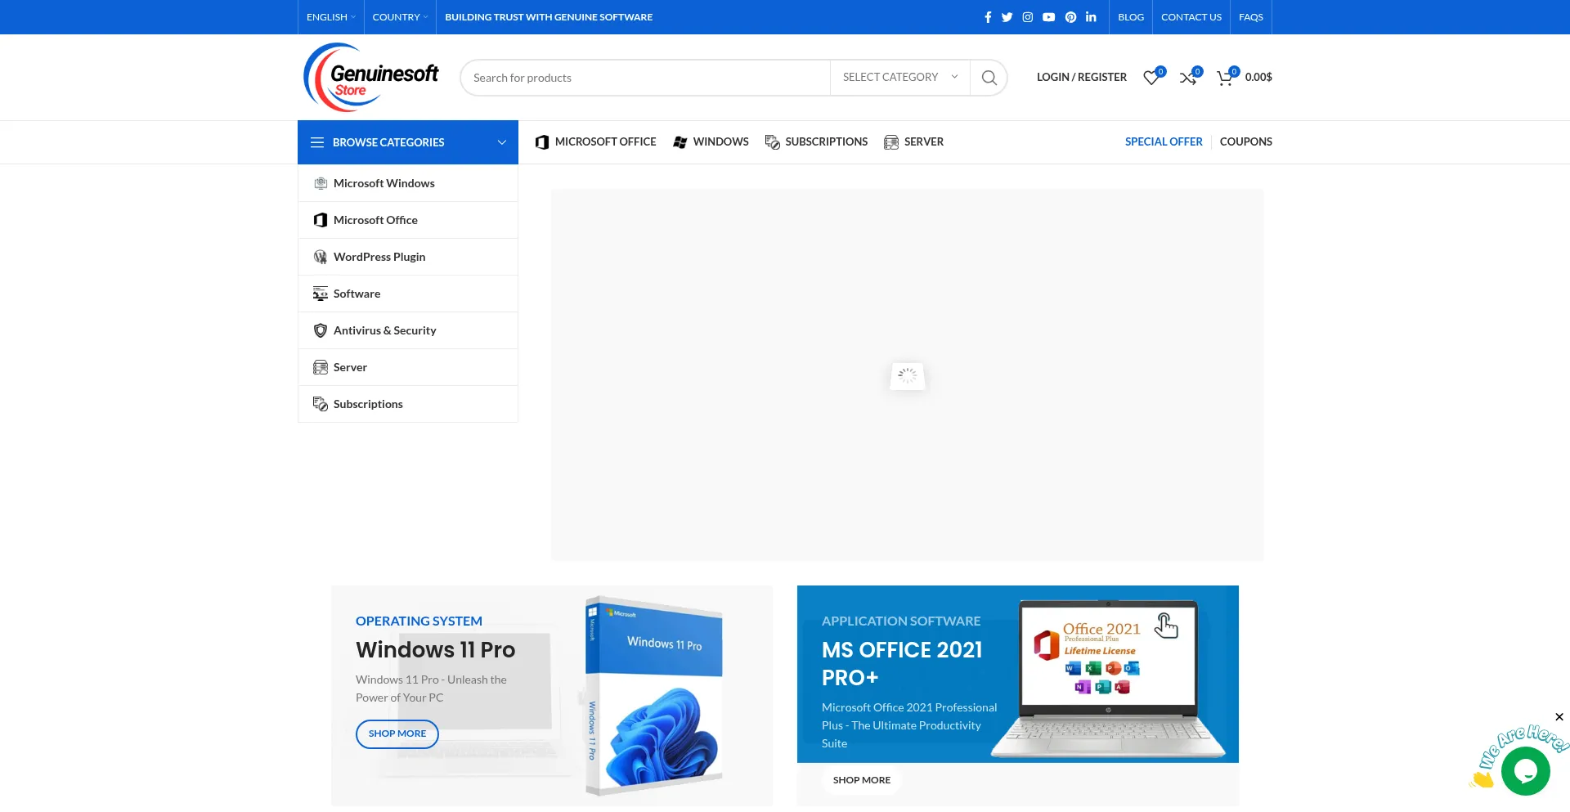Screen dimensions: 1570x812
Task: Open the wishlist heart icon
Action: pyautogui.click(x=1152, y=77)
